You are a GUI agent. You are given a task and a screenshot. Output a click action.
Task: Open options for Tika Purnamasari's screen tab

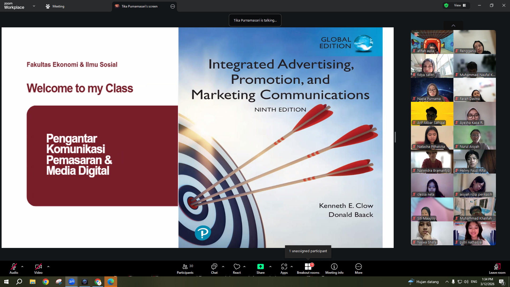[173, 6]
